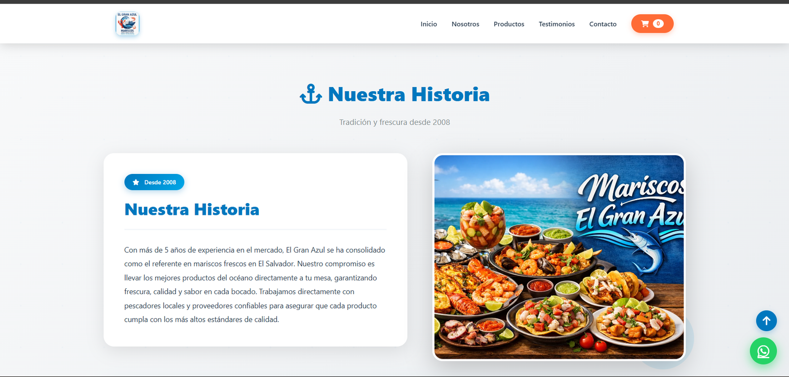The height and width of the screenshot is (377, 789).
Task: Open the WhatsApp chat button
Action: click(x=763, y=351)
